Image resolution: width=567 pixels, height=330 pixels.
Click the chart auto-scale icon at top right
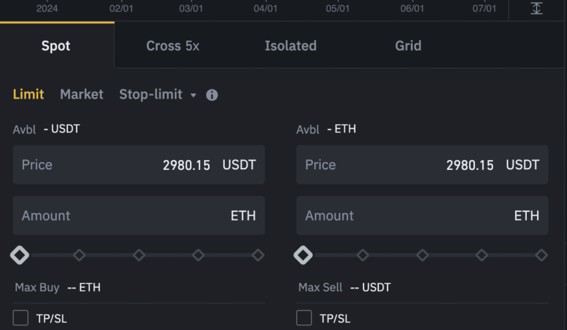click(x=536, y=8)
